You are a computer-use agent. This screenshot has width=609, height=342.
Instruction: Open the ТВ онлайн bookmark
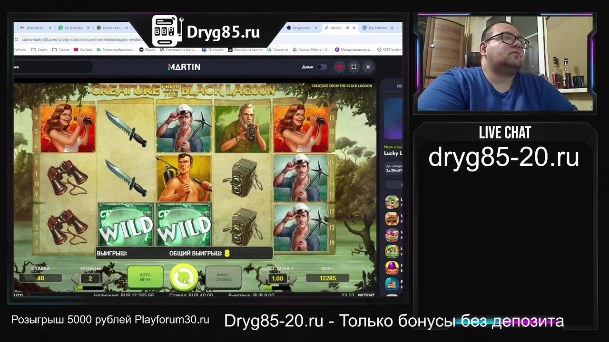[x=213, y=49]
